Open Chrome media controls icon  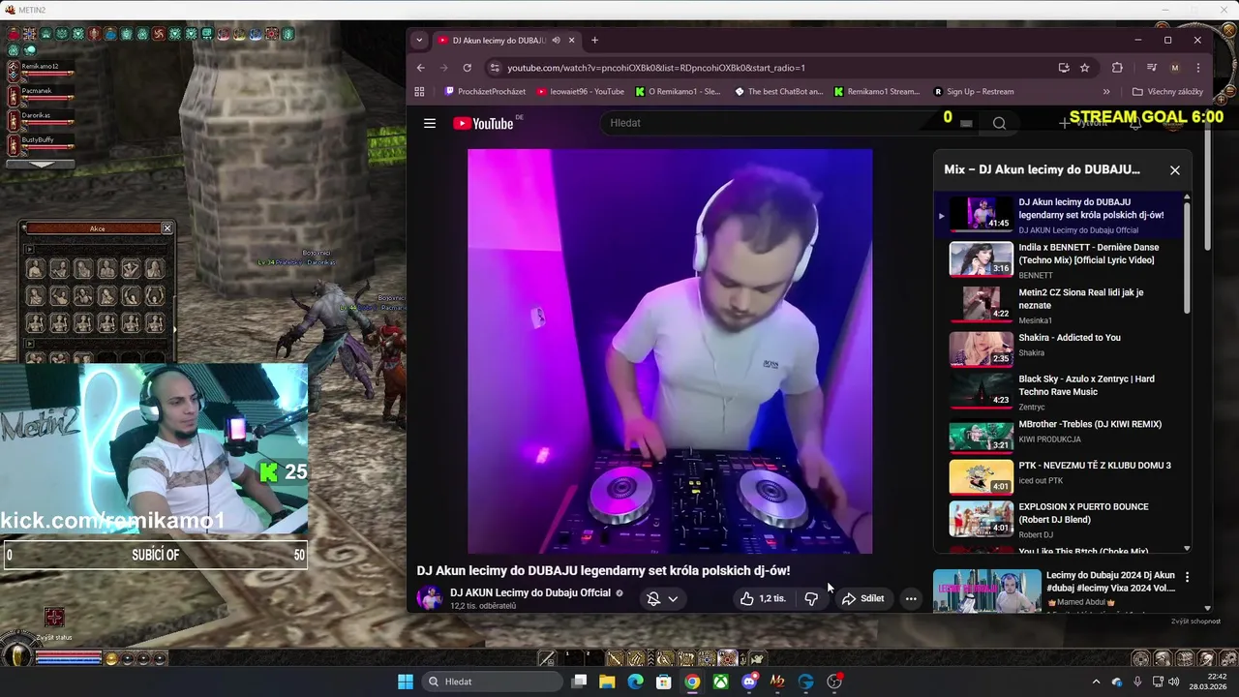1151,68
